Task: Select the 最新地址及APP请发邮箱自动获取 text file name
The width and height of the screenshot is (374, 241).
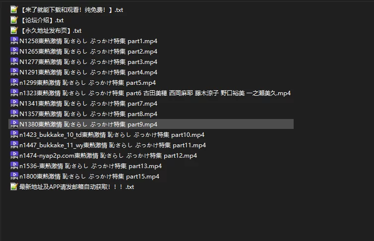Action: (76, 187)
